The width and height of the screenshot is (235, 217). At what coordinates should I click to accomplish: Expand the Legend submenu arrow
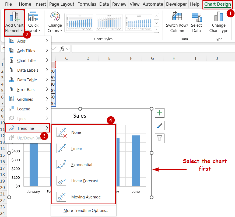pos(47,109)
